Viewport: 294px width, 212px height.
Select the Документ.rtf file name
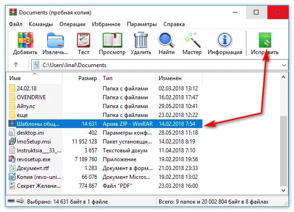point(33,168)
